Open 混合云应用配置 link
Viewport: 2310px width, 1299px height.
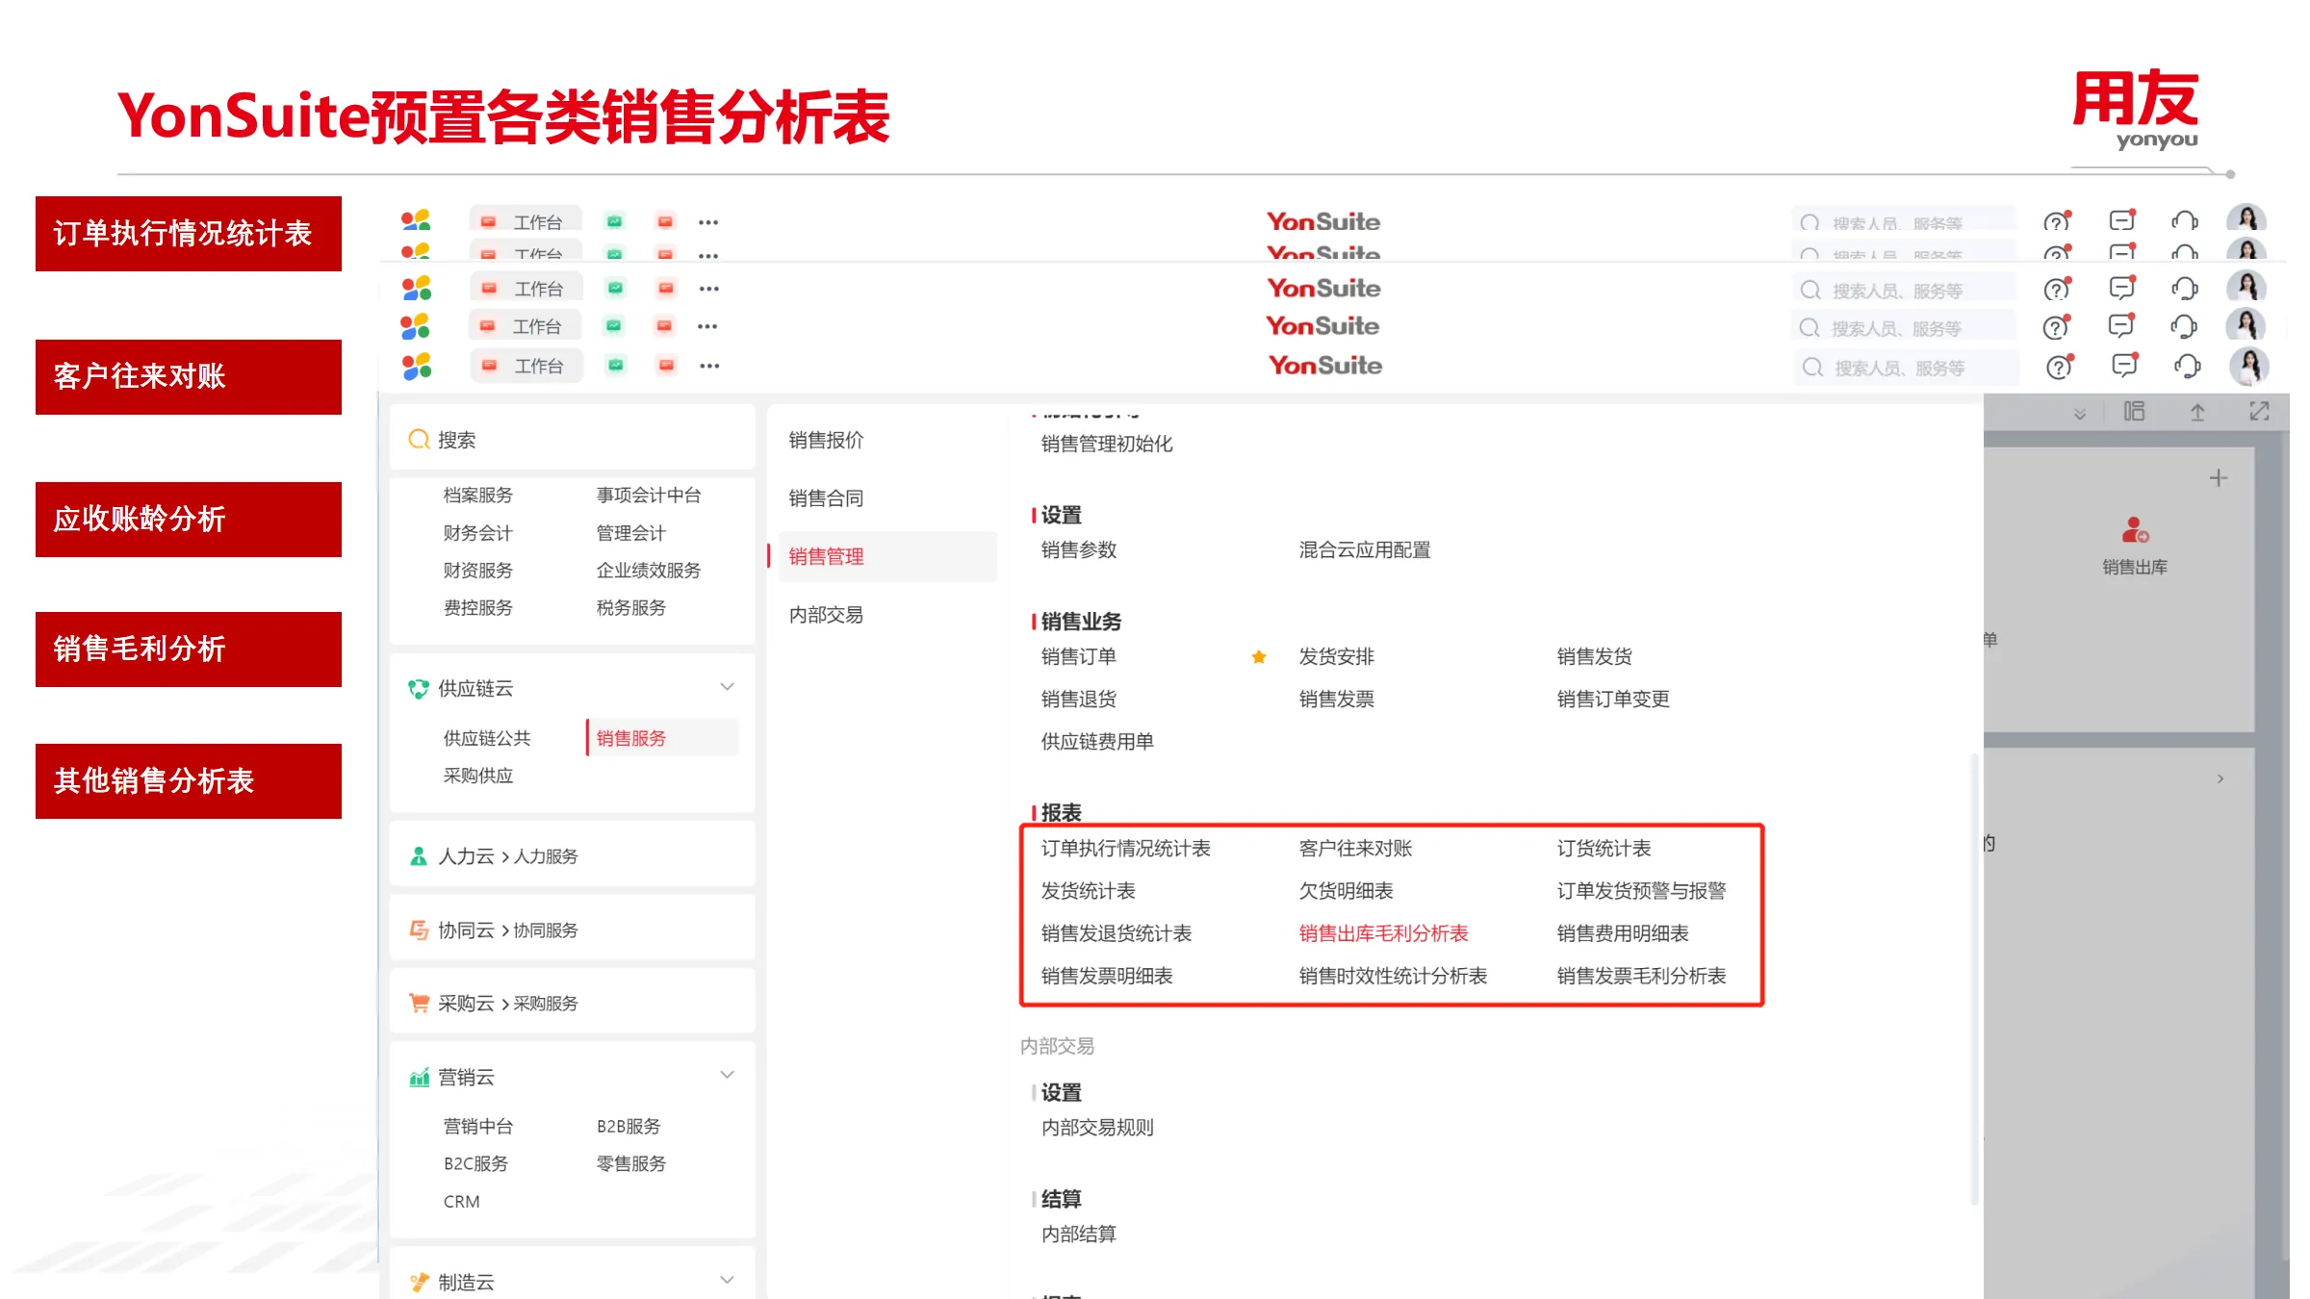[x=1365, y=550]
